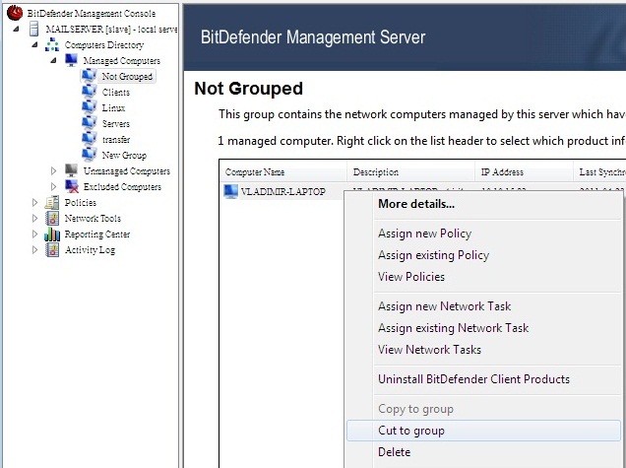Select the VLADIMIR-LAPTOP row name
This screenshot has width=626, height=468.
tap(283, 192)
